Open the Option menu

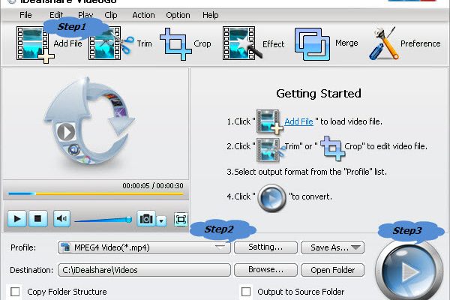tap(178, 15)
